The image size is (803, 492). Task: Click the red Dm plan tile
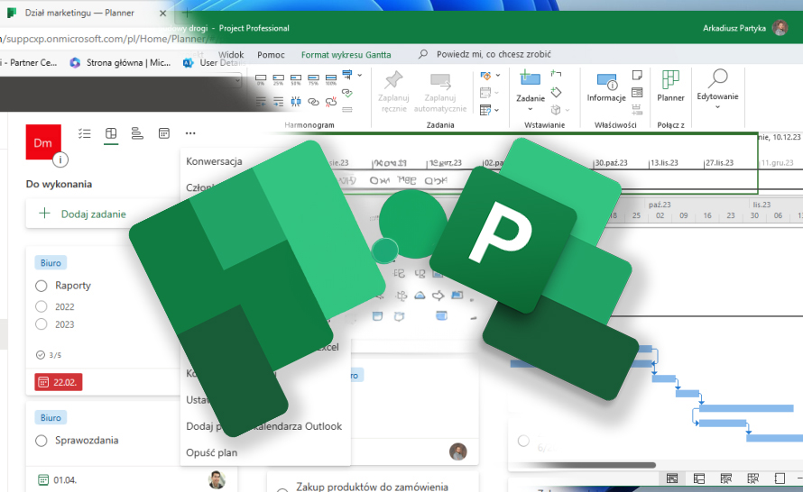coord(43,142)
